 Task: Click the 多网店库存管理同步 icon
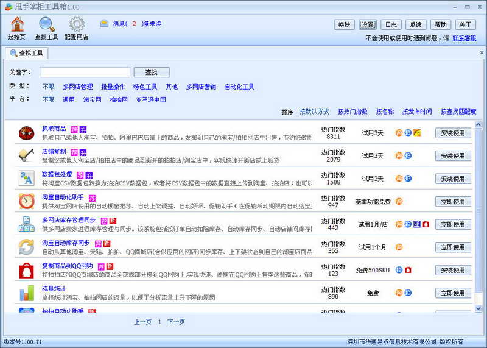click(x=26, y=224)
